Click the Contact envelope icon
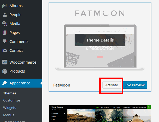Image resolution: width=159 pixels, height=122 pixels. [x=5, y=50]
